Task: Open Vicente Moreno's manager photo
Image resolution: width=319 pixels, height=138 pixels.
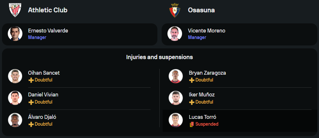Action: coord(175,34)
